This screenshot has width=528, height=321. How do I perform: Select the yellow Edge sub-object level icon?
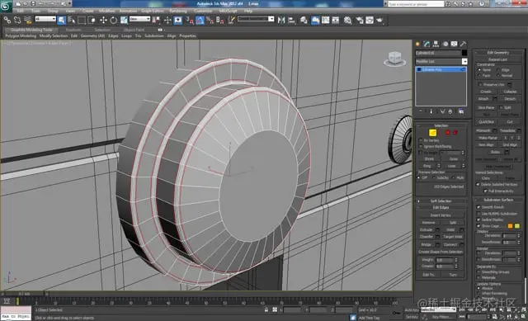click(432, 133)
